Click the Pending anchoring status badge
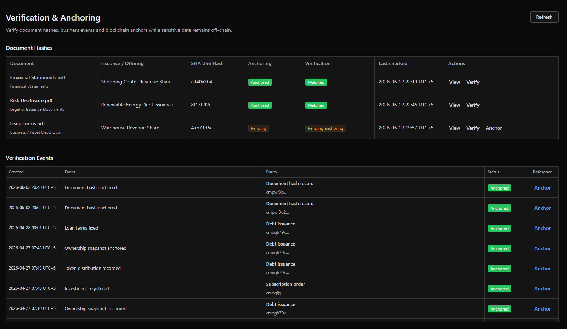The width and height of the screenshot is (567, 329). tap(325, 128)
